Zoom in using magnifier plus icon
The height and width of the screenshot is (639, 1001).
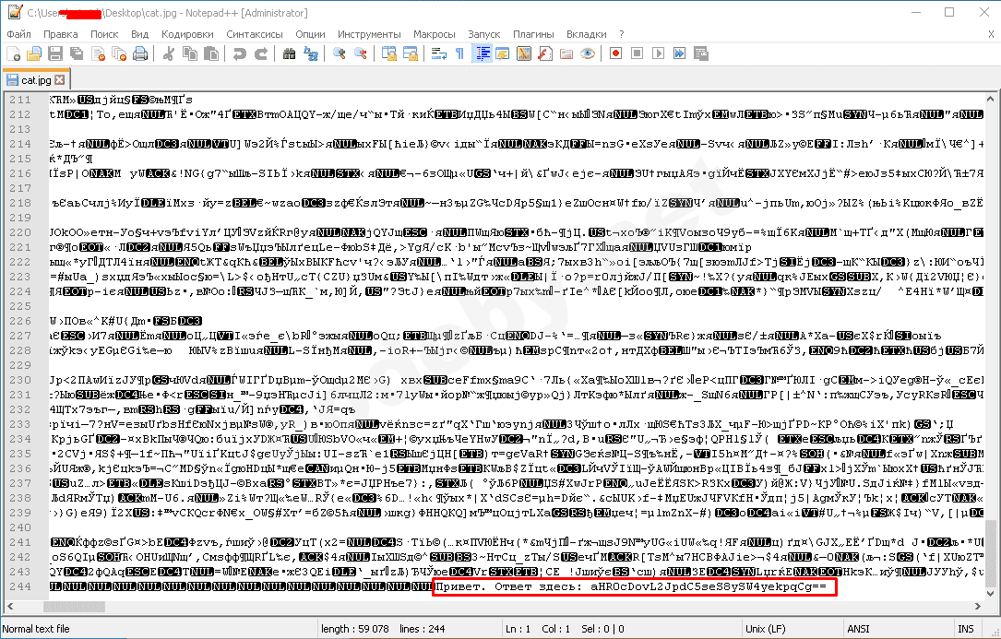(x=339, y=53)
